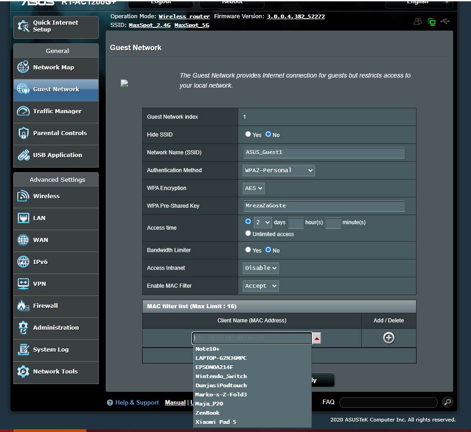Click the FAQ search magnifier icon
Screen dimensions: 471x432
coord(447,402)
